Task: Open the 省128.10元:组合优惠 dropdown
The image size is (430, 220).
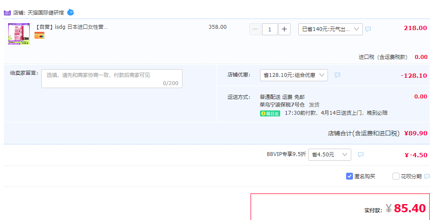Action: [x=294, y=75]
